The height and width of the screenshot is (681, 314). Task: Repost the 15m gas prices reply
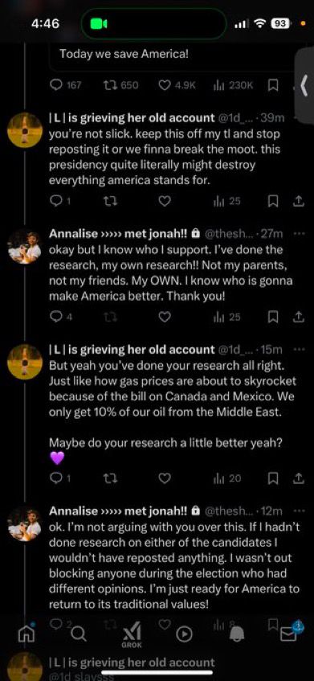(x=111, y=478)
